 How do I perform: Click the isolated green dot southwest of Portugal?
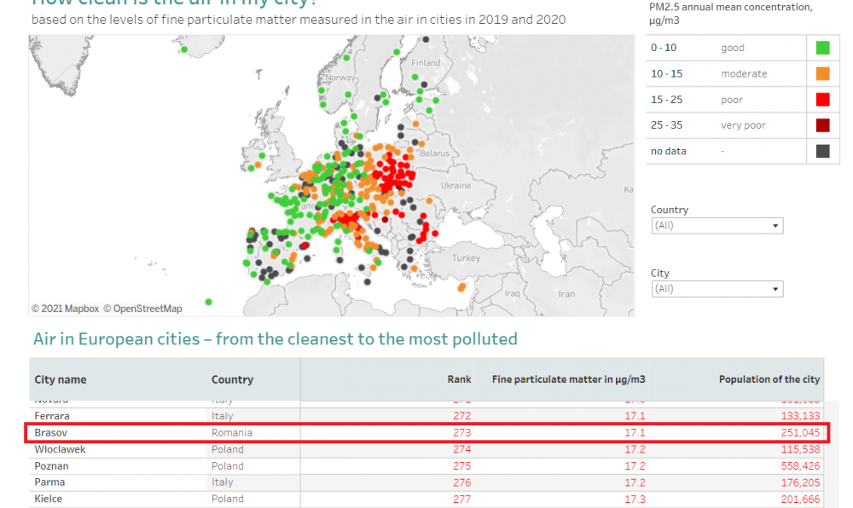(x=209, y=301)
